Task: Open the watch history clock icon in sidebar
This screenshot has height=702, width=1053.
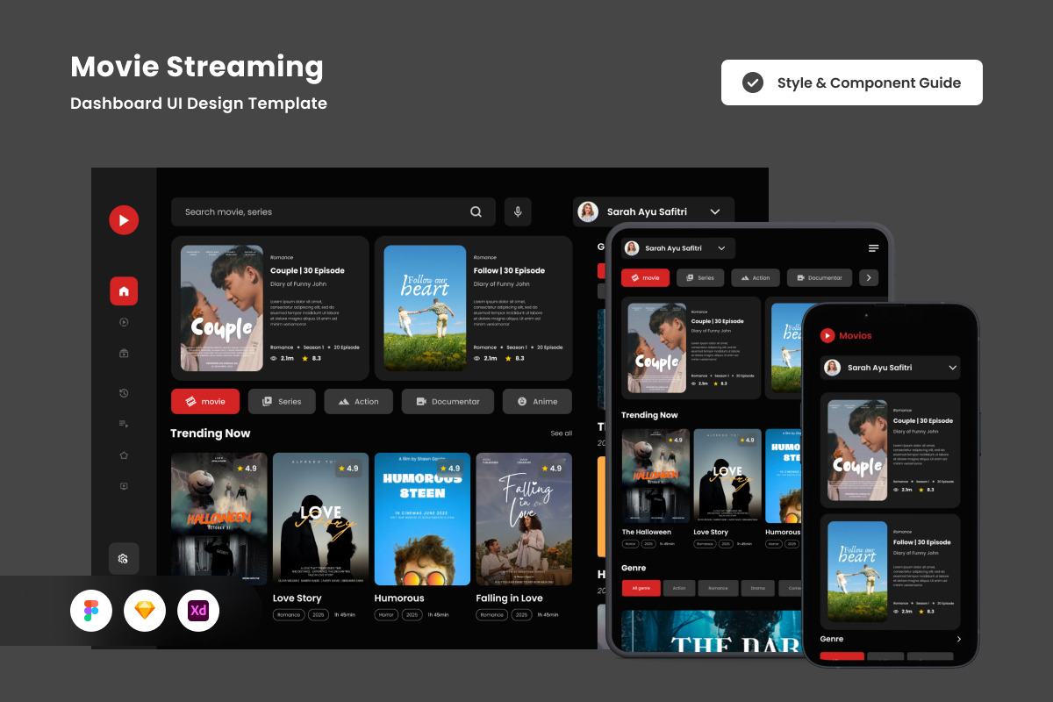Action: pyautogui.click(x=124, y=393)
